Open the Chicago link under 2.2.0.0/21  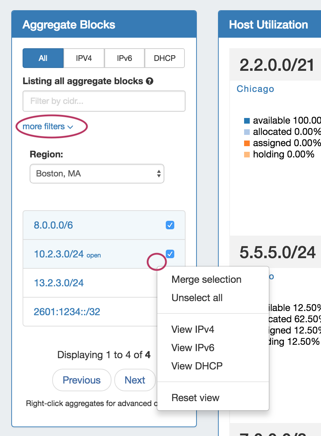click(x=255, y=89)
